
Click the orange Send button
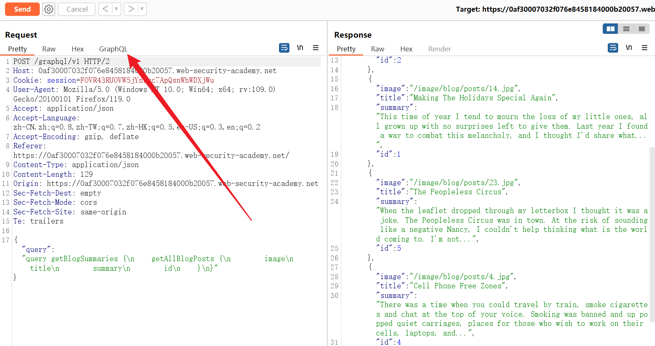point(22,9)
